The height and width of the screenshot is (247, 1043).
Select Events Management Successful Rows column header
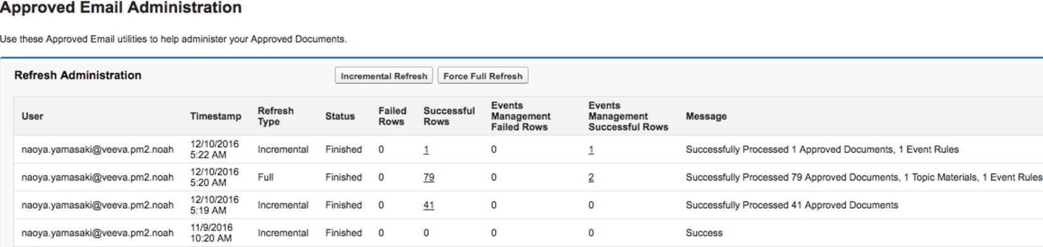(x=628, y=116)
